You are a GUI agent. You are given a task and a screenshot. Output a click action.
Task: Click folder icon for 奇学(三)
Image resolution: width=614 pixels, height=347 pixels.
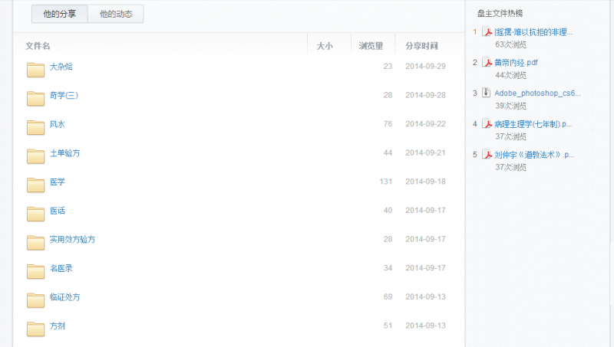pos(35,99)
